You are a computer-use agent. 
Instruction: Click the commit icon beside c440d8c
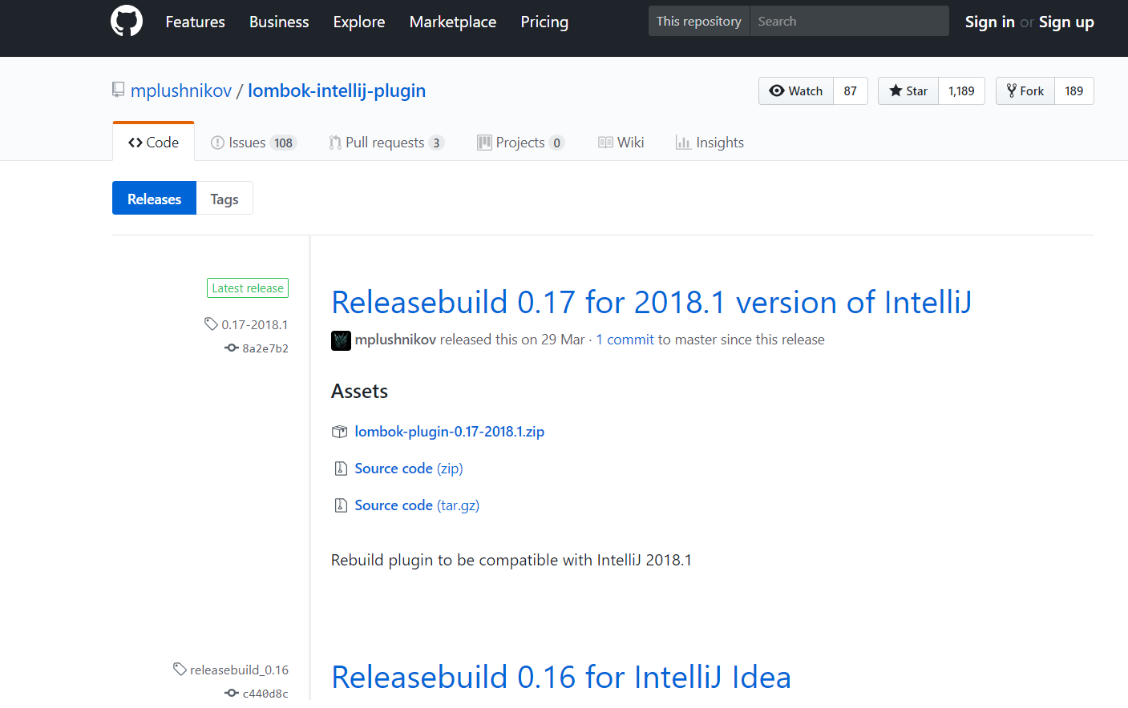point(232,693)
